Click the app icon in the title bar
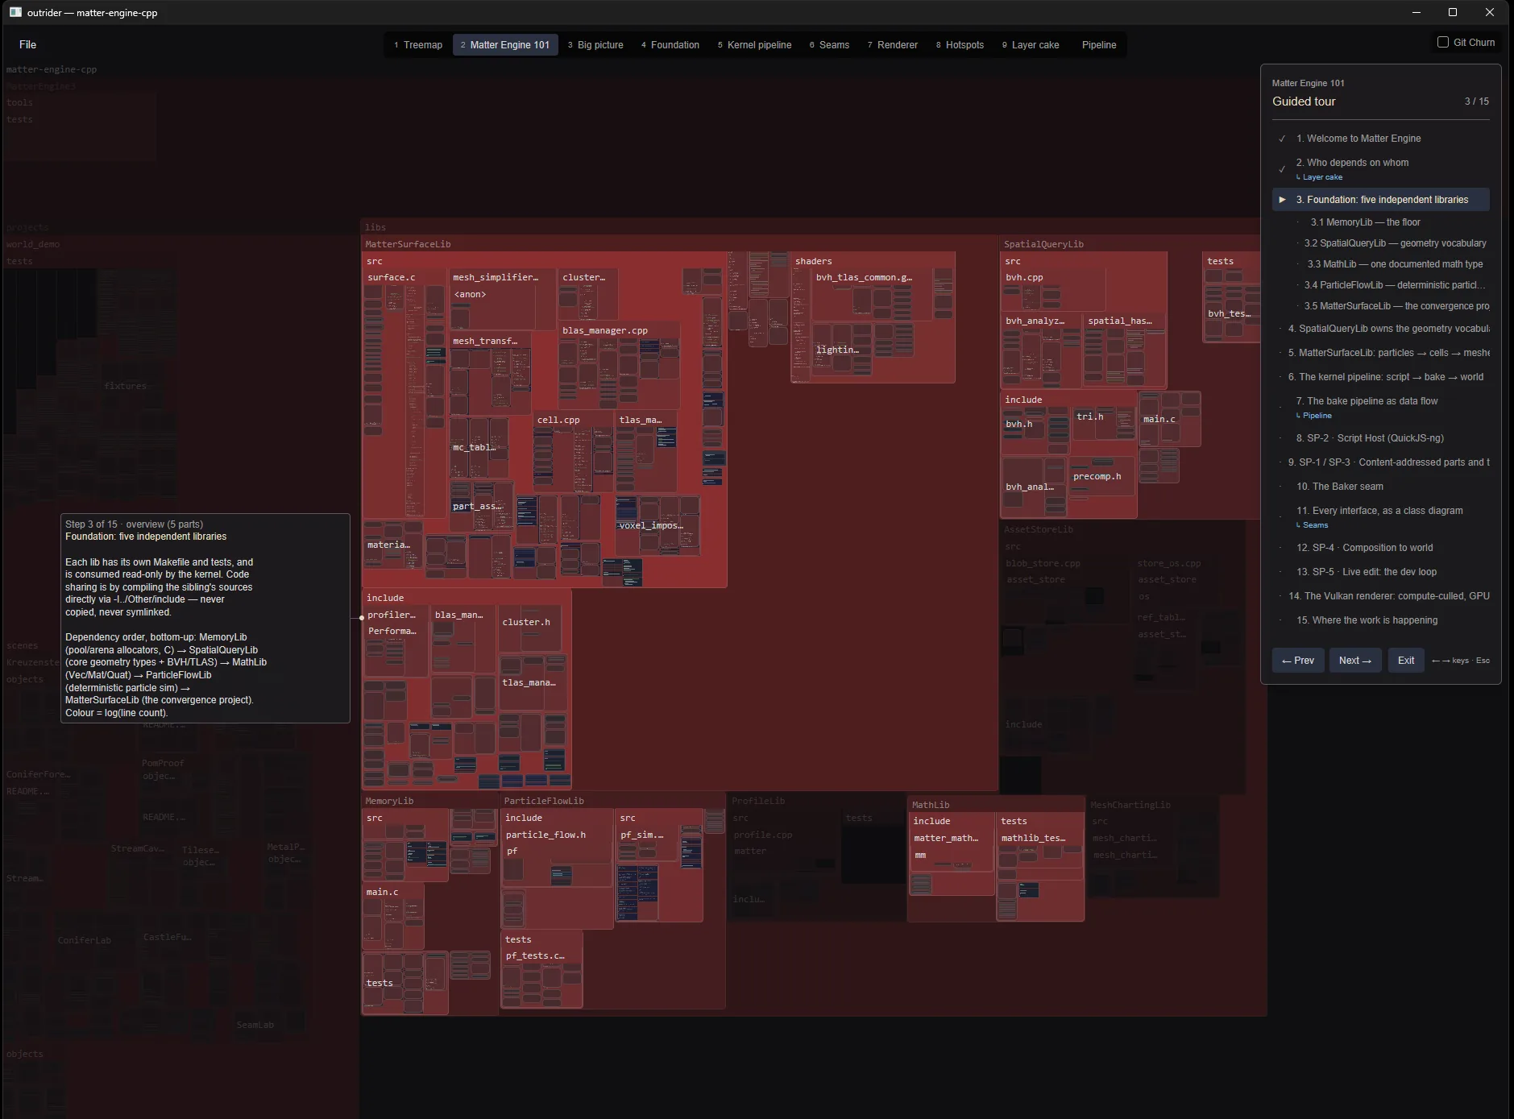Image resolution: width=1514 pixels, height=1119 pixels. pyautogui.click(x=15, y=12)
